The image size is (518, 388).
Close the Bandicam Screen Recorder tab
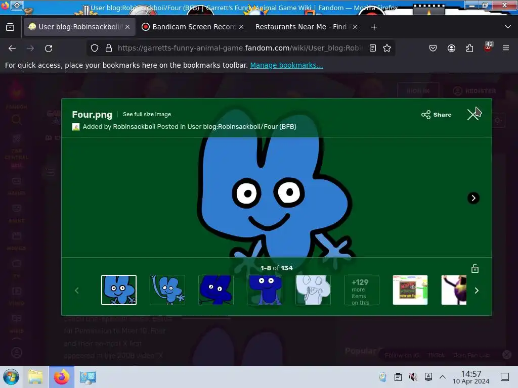pyautogui.click(x=241, y=27)
